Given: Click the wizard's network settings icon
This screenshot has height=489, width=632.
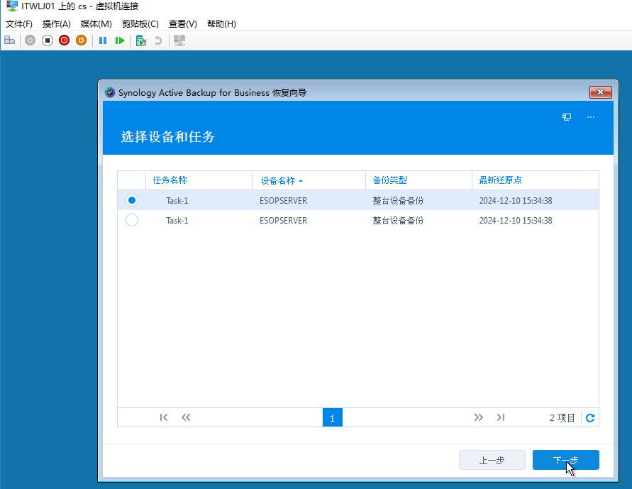Looking at the screenshot, I should (x=567, y=117).
